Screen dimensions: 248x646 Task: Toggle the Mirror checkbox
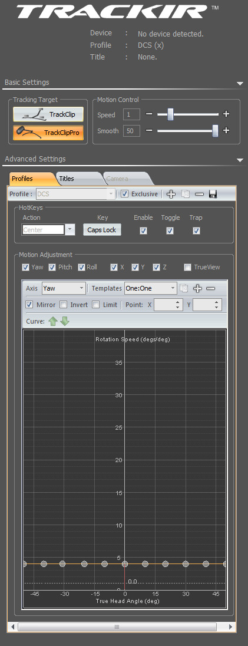point(29,305)
